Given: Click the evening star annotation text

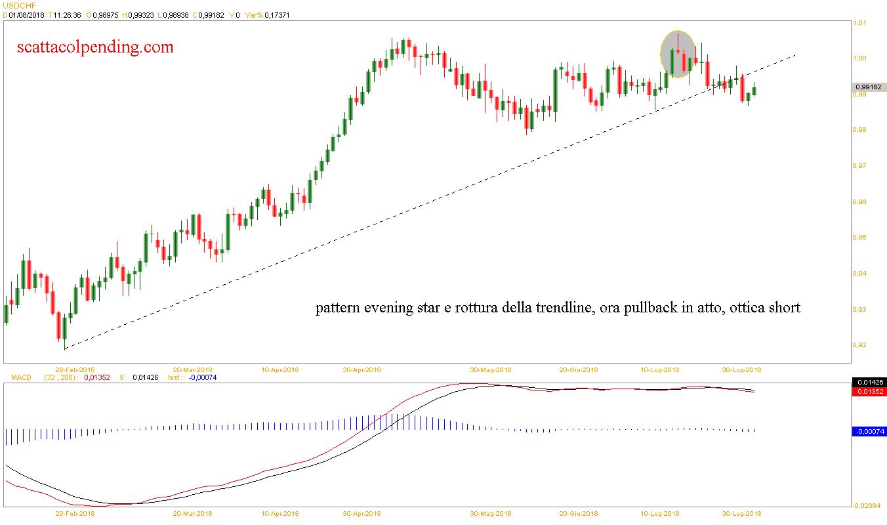Looking at the screenshot, I should (558, 307).
